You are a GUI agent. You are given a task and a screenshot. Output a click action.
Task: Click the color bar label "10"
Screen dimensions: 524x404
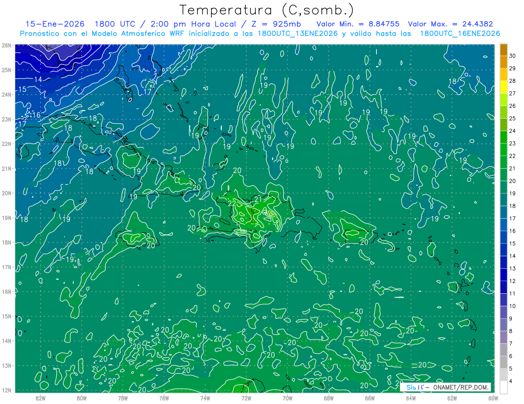click(512, 306)
